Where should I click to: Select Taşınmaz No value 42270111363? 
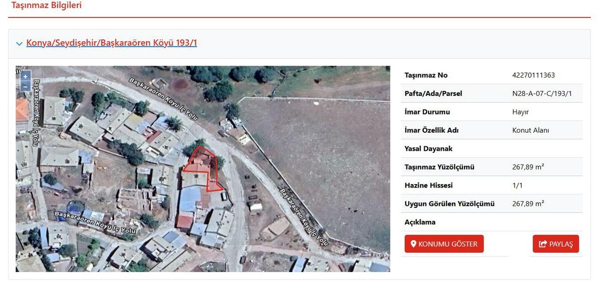pos(533,75)
